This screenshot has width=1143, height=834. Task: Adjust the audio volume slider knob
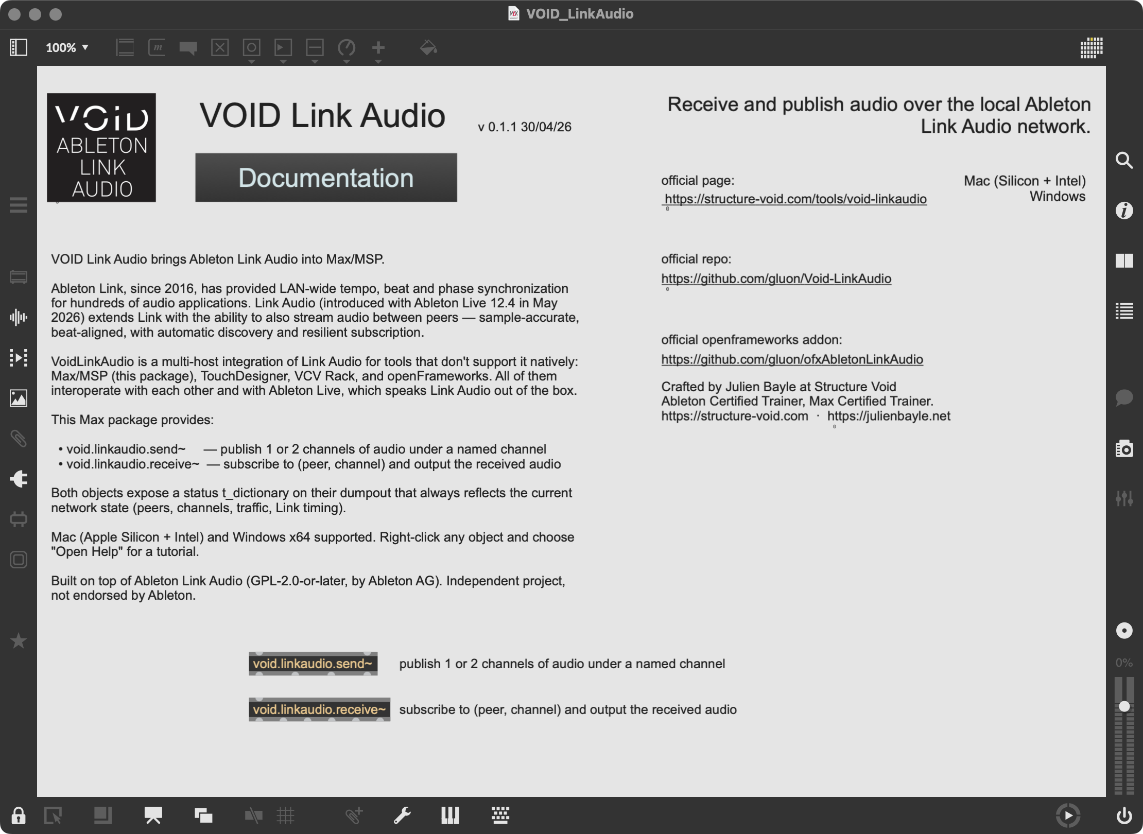tap(1124, 706)
